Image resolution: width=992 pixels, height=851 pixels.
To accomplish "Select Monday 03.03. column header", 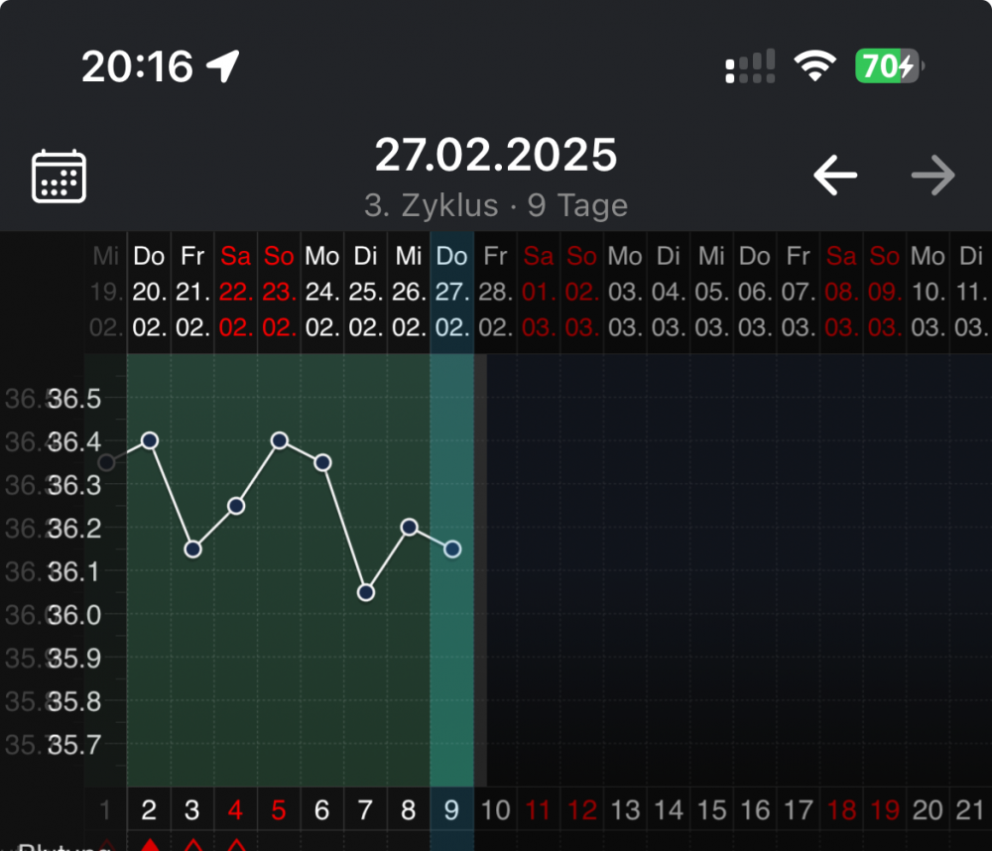I will (624, 292).
